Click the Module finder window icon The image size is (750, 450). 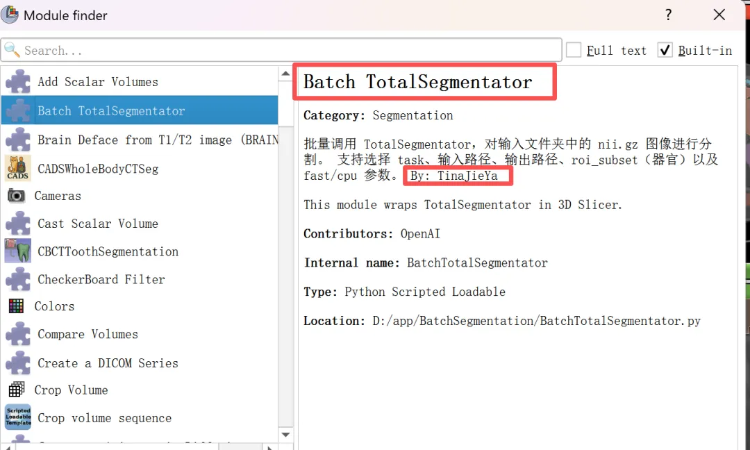(10, 15)
